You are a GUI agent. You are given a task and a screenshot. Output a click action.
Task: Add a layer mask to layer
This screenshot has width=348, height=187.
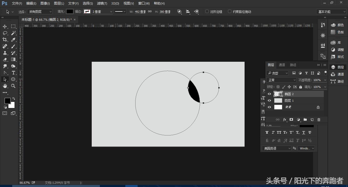point(291,120)
